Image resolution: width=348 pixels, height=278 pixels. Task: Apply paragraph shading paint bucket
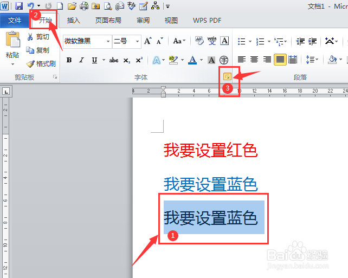[x=332, y=60]
